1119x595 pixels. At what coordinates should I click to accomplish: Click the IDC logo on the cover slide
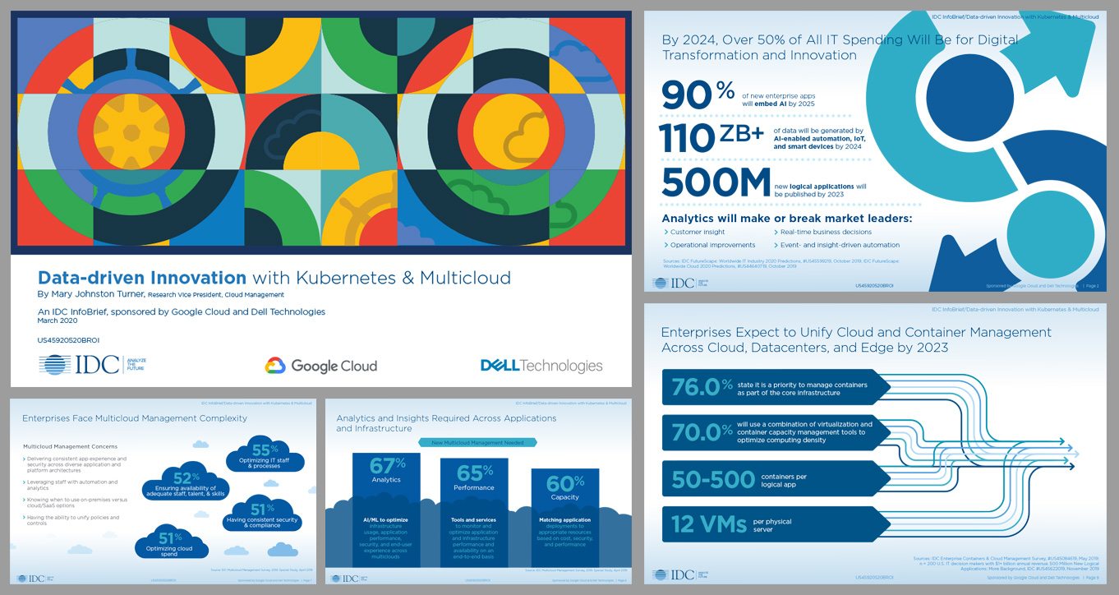click(x=92, y=364)
